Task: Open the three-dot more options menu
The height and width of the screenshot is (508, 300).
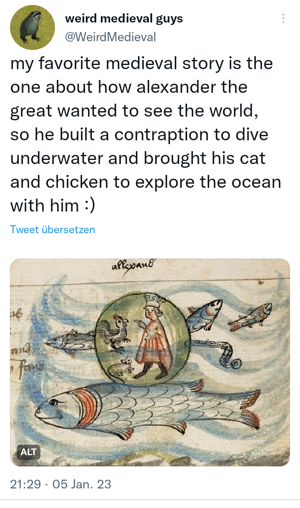Action: click(x=283, y=18)
